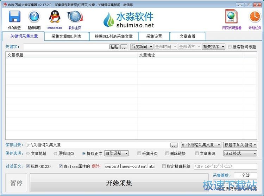The width and height of the screenshot is (264, 196).
Task: Select the 文章地址 radio button
Action: (x=28, y=153)
